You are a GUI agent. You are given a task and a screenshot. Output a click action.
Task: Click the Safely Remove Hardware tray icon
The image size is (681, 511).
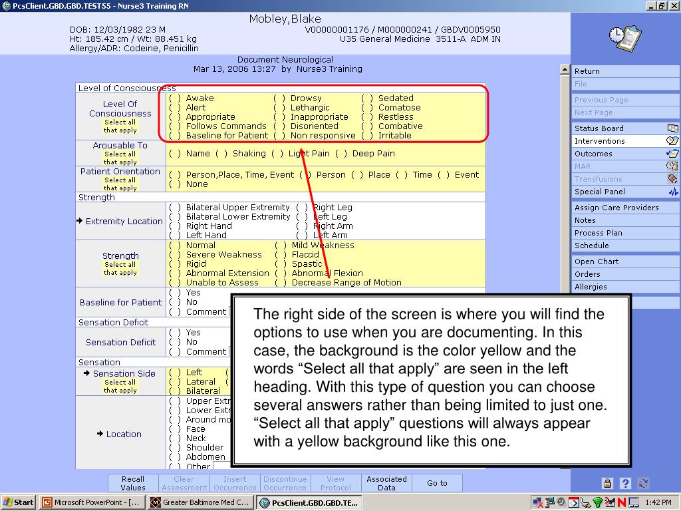click(585, 503)
